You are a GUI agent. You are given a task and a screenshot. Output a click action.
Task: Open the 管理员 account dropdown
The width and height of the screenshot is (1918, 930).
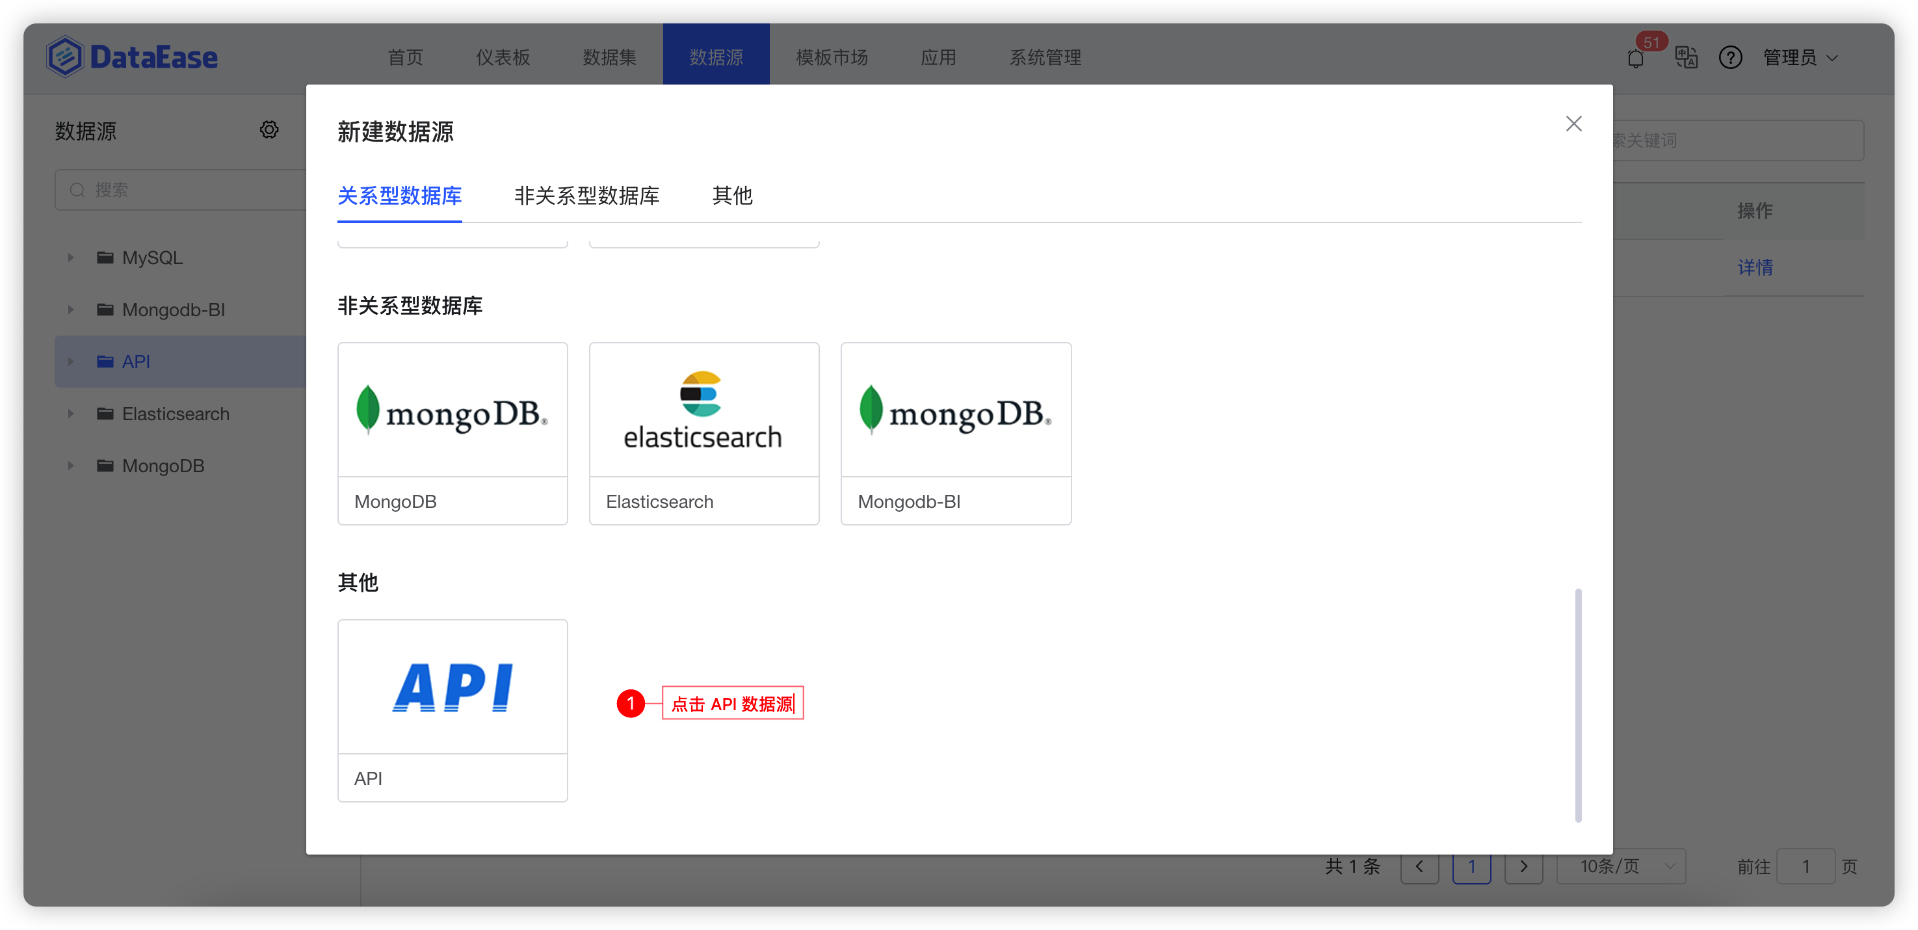pyautogui.click(x=1800, y=57)
